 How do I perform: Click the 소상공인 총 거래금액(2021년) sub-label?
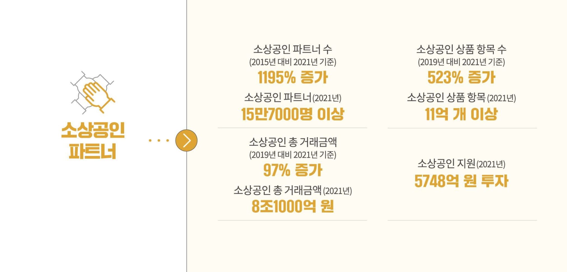point(293,190)
